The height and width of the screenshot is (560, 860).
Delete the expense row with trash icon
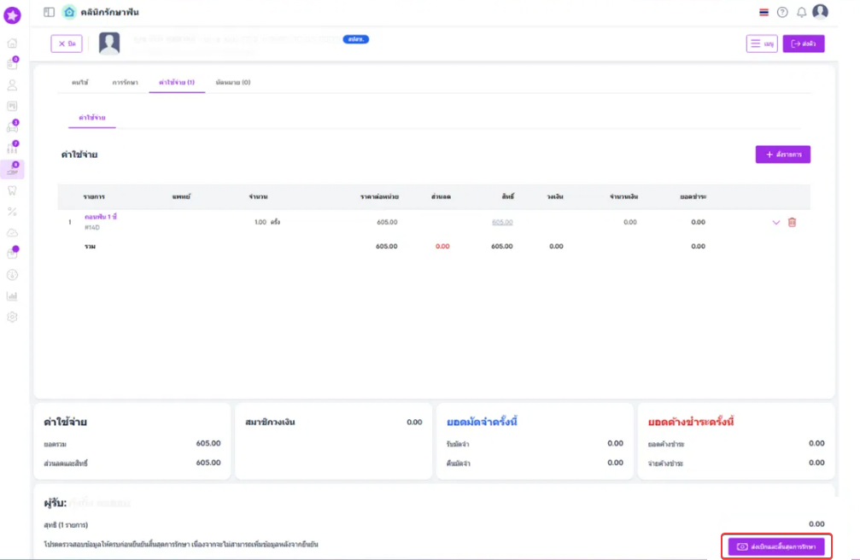[x=792, y=222]
